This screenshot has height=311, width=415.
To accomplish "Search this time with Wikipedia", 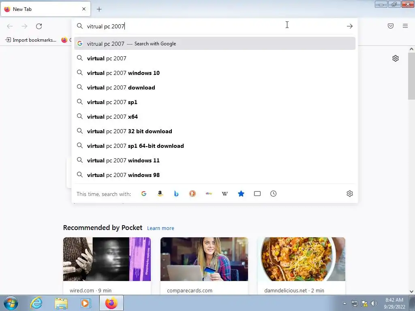I will click(x=225, y=194).
